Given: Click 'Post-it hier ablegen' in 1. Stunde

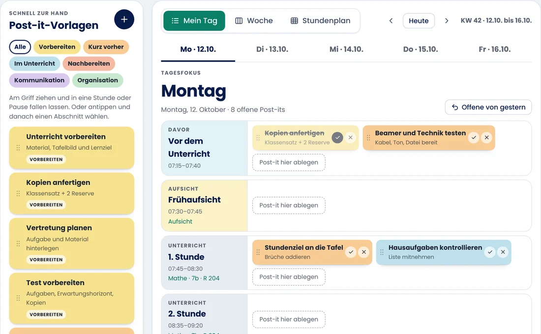Looking at the screenshot, I should pyautogui.click(x=289, y=277).
